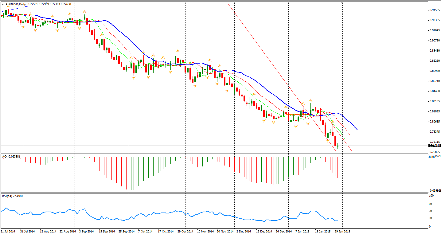Click the AO -0.023581 indicator label
Image resolution: width=441 pixels, height=234 pixels.
[11, 157]
